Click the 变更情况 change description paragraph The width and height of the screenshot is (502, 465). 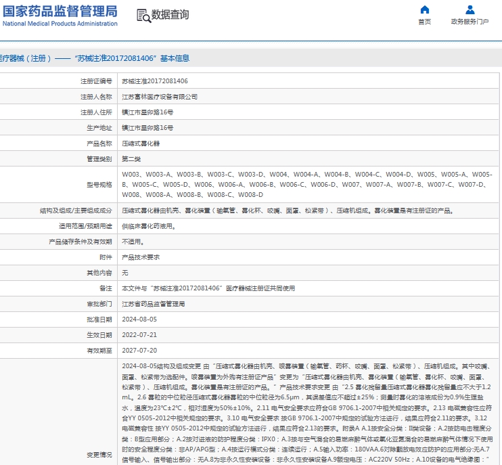(x=307, y=413)
